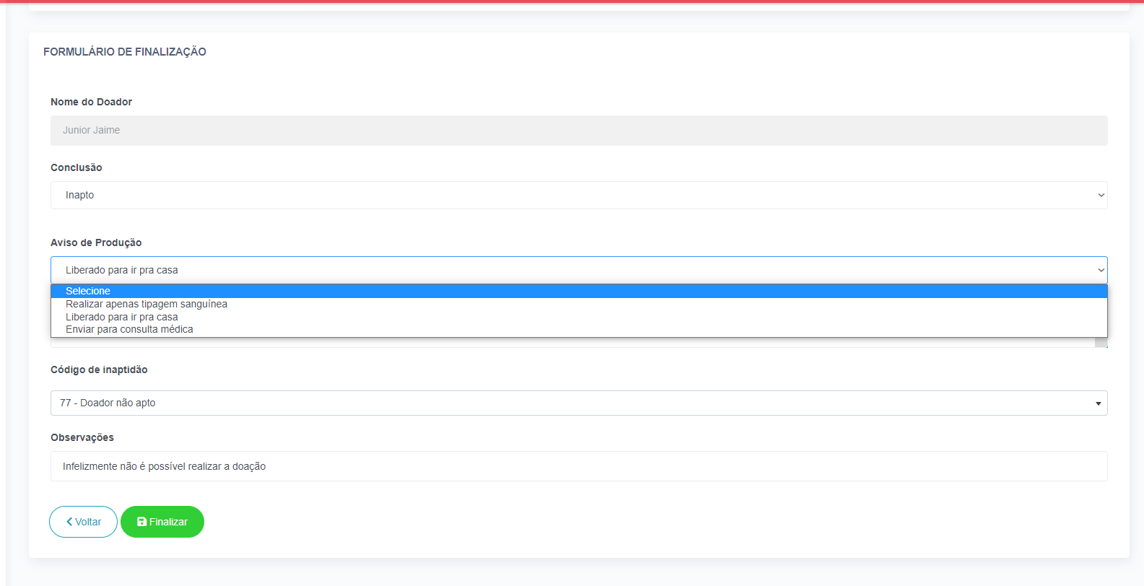Open the Conclusão dropdown showing Inapto
The image size is (1144, 586).
tap(579, 195)
